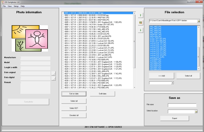Tick the checkbox for row 0026

click(x=63, y=71)
